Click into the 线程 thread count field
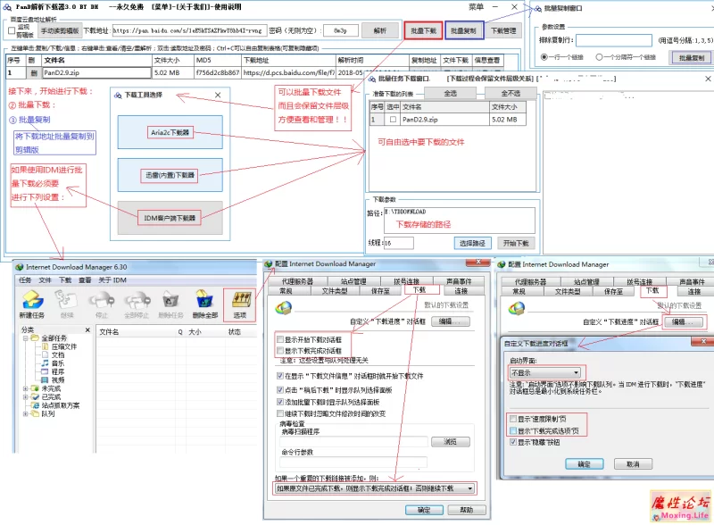This screenshot has height=525, width=714. (399, 243)
